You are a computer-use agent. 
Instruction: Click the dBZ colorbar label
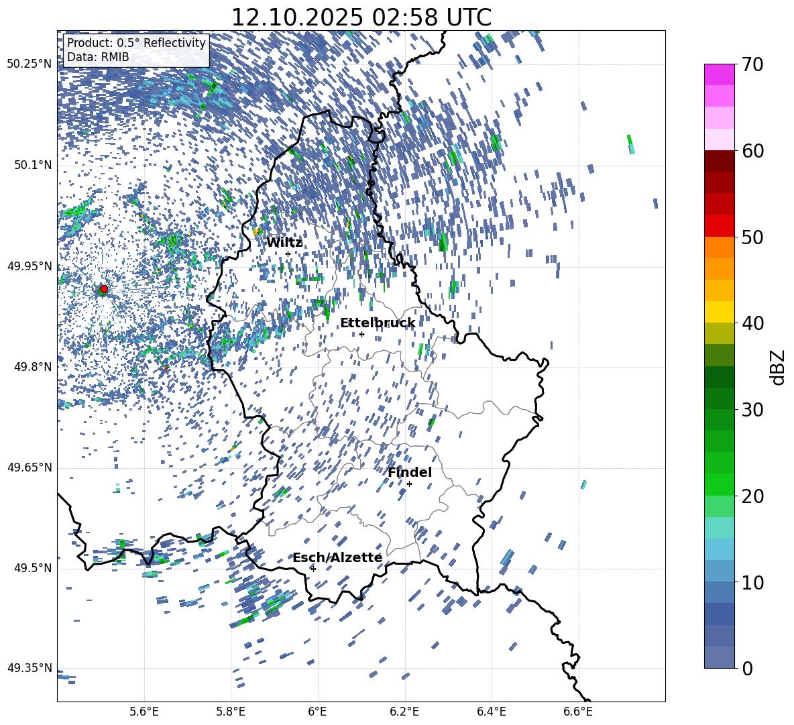click(x=779, y=367)
